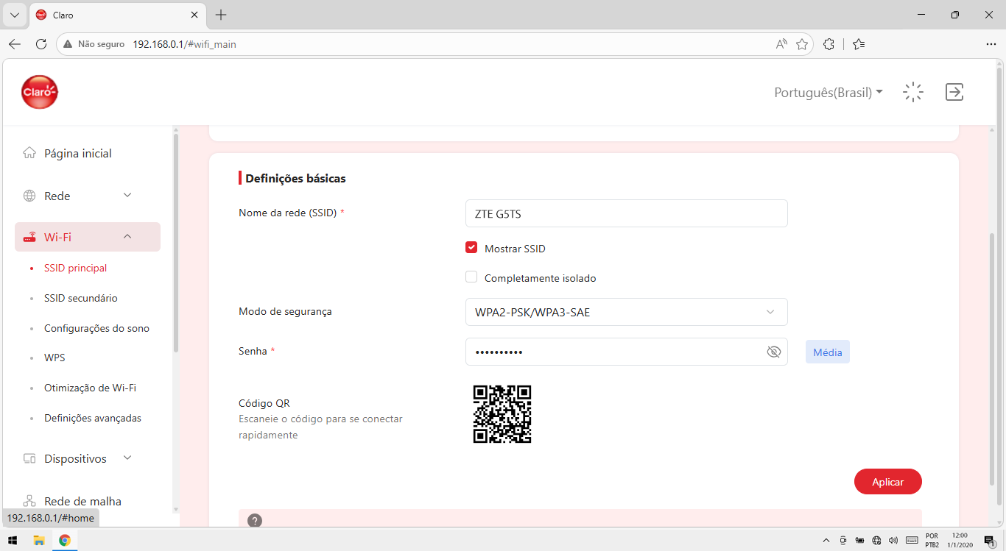Go to Definições avançadas in Wi-Fi menu
Image resolution: width=1006 pixels, height=551 pixels.
(x=93, y=418)
